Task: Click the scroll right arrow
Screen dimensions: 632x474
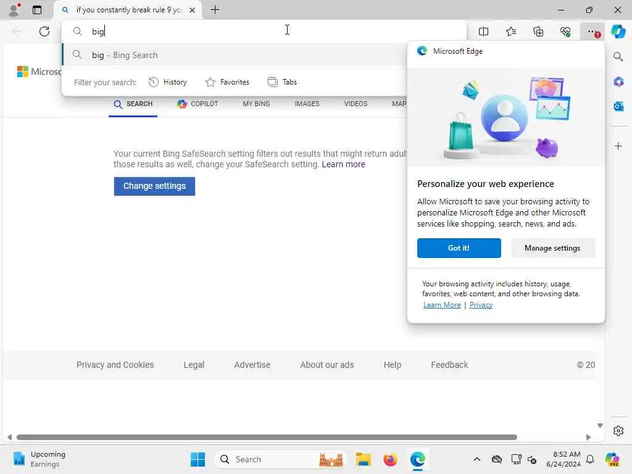Action: [x=588, y=438]
